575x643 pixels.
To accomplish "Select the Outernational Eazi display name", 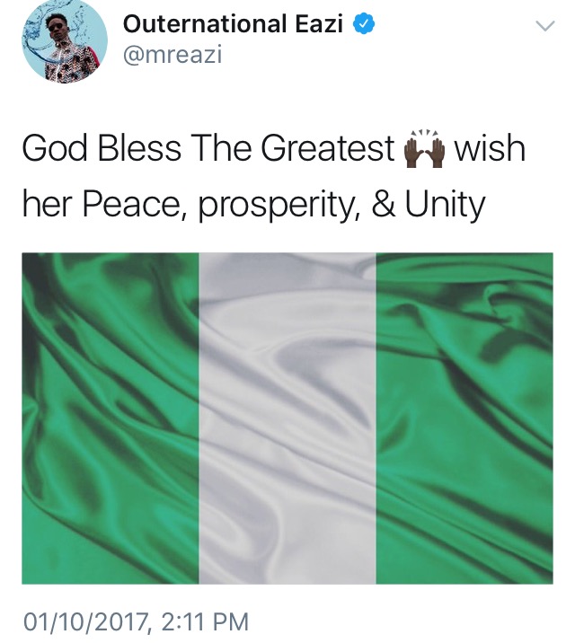I will tap(233, 23).
